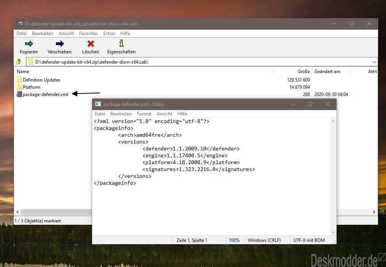
Task: Click the opening <versions> tag line
Action: pos(133,142)
